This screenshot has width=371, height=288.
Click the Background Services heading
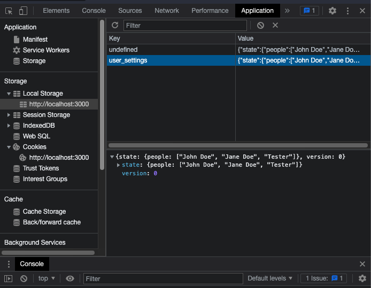[x=35, y=243]
